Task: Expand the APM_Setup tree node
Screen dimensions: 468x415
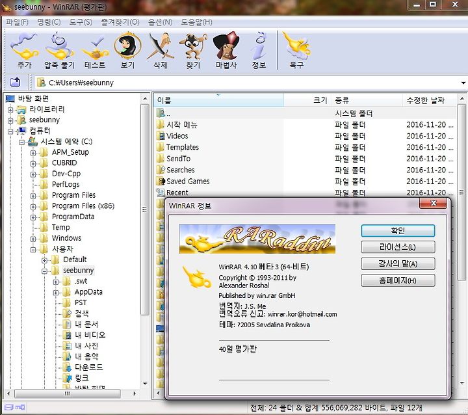Action: tap(33, 153)
